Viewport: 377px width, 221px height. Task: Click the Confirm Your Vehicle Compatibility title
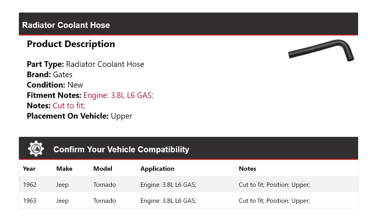pyautogui.click(x=121, y=150)
